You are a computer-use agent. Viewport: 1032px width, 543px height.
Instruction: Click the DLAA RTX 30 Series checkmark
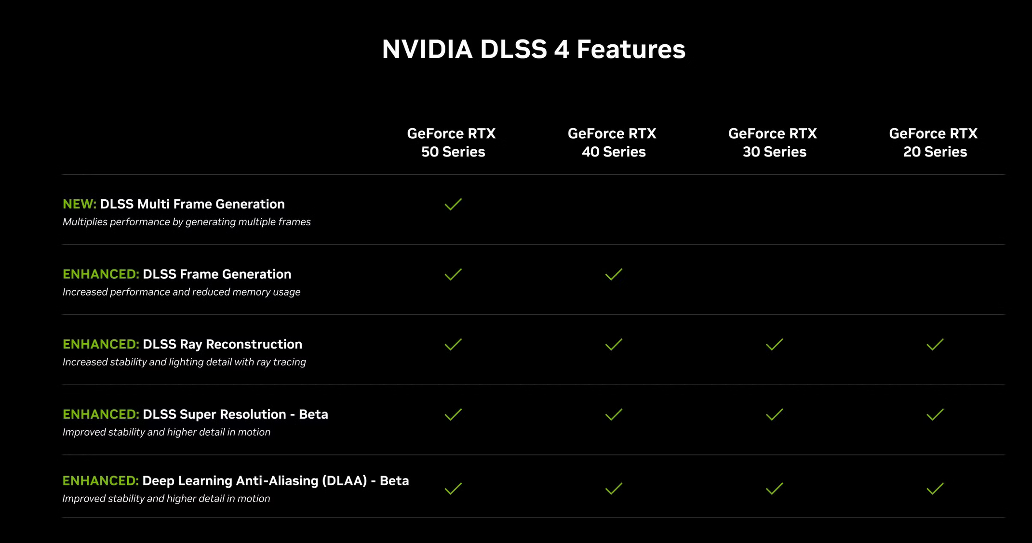pos(774,489)
